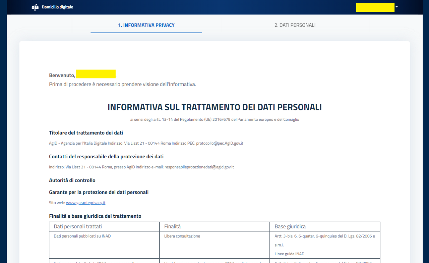Click the highlighted username in top bar
The width and height of the screenshot is (429, 263).
point(375,7)
